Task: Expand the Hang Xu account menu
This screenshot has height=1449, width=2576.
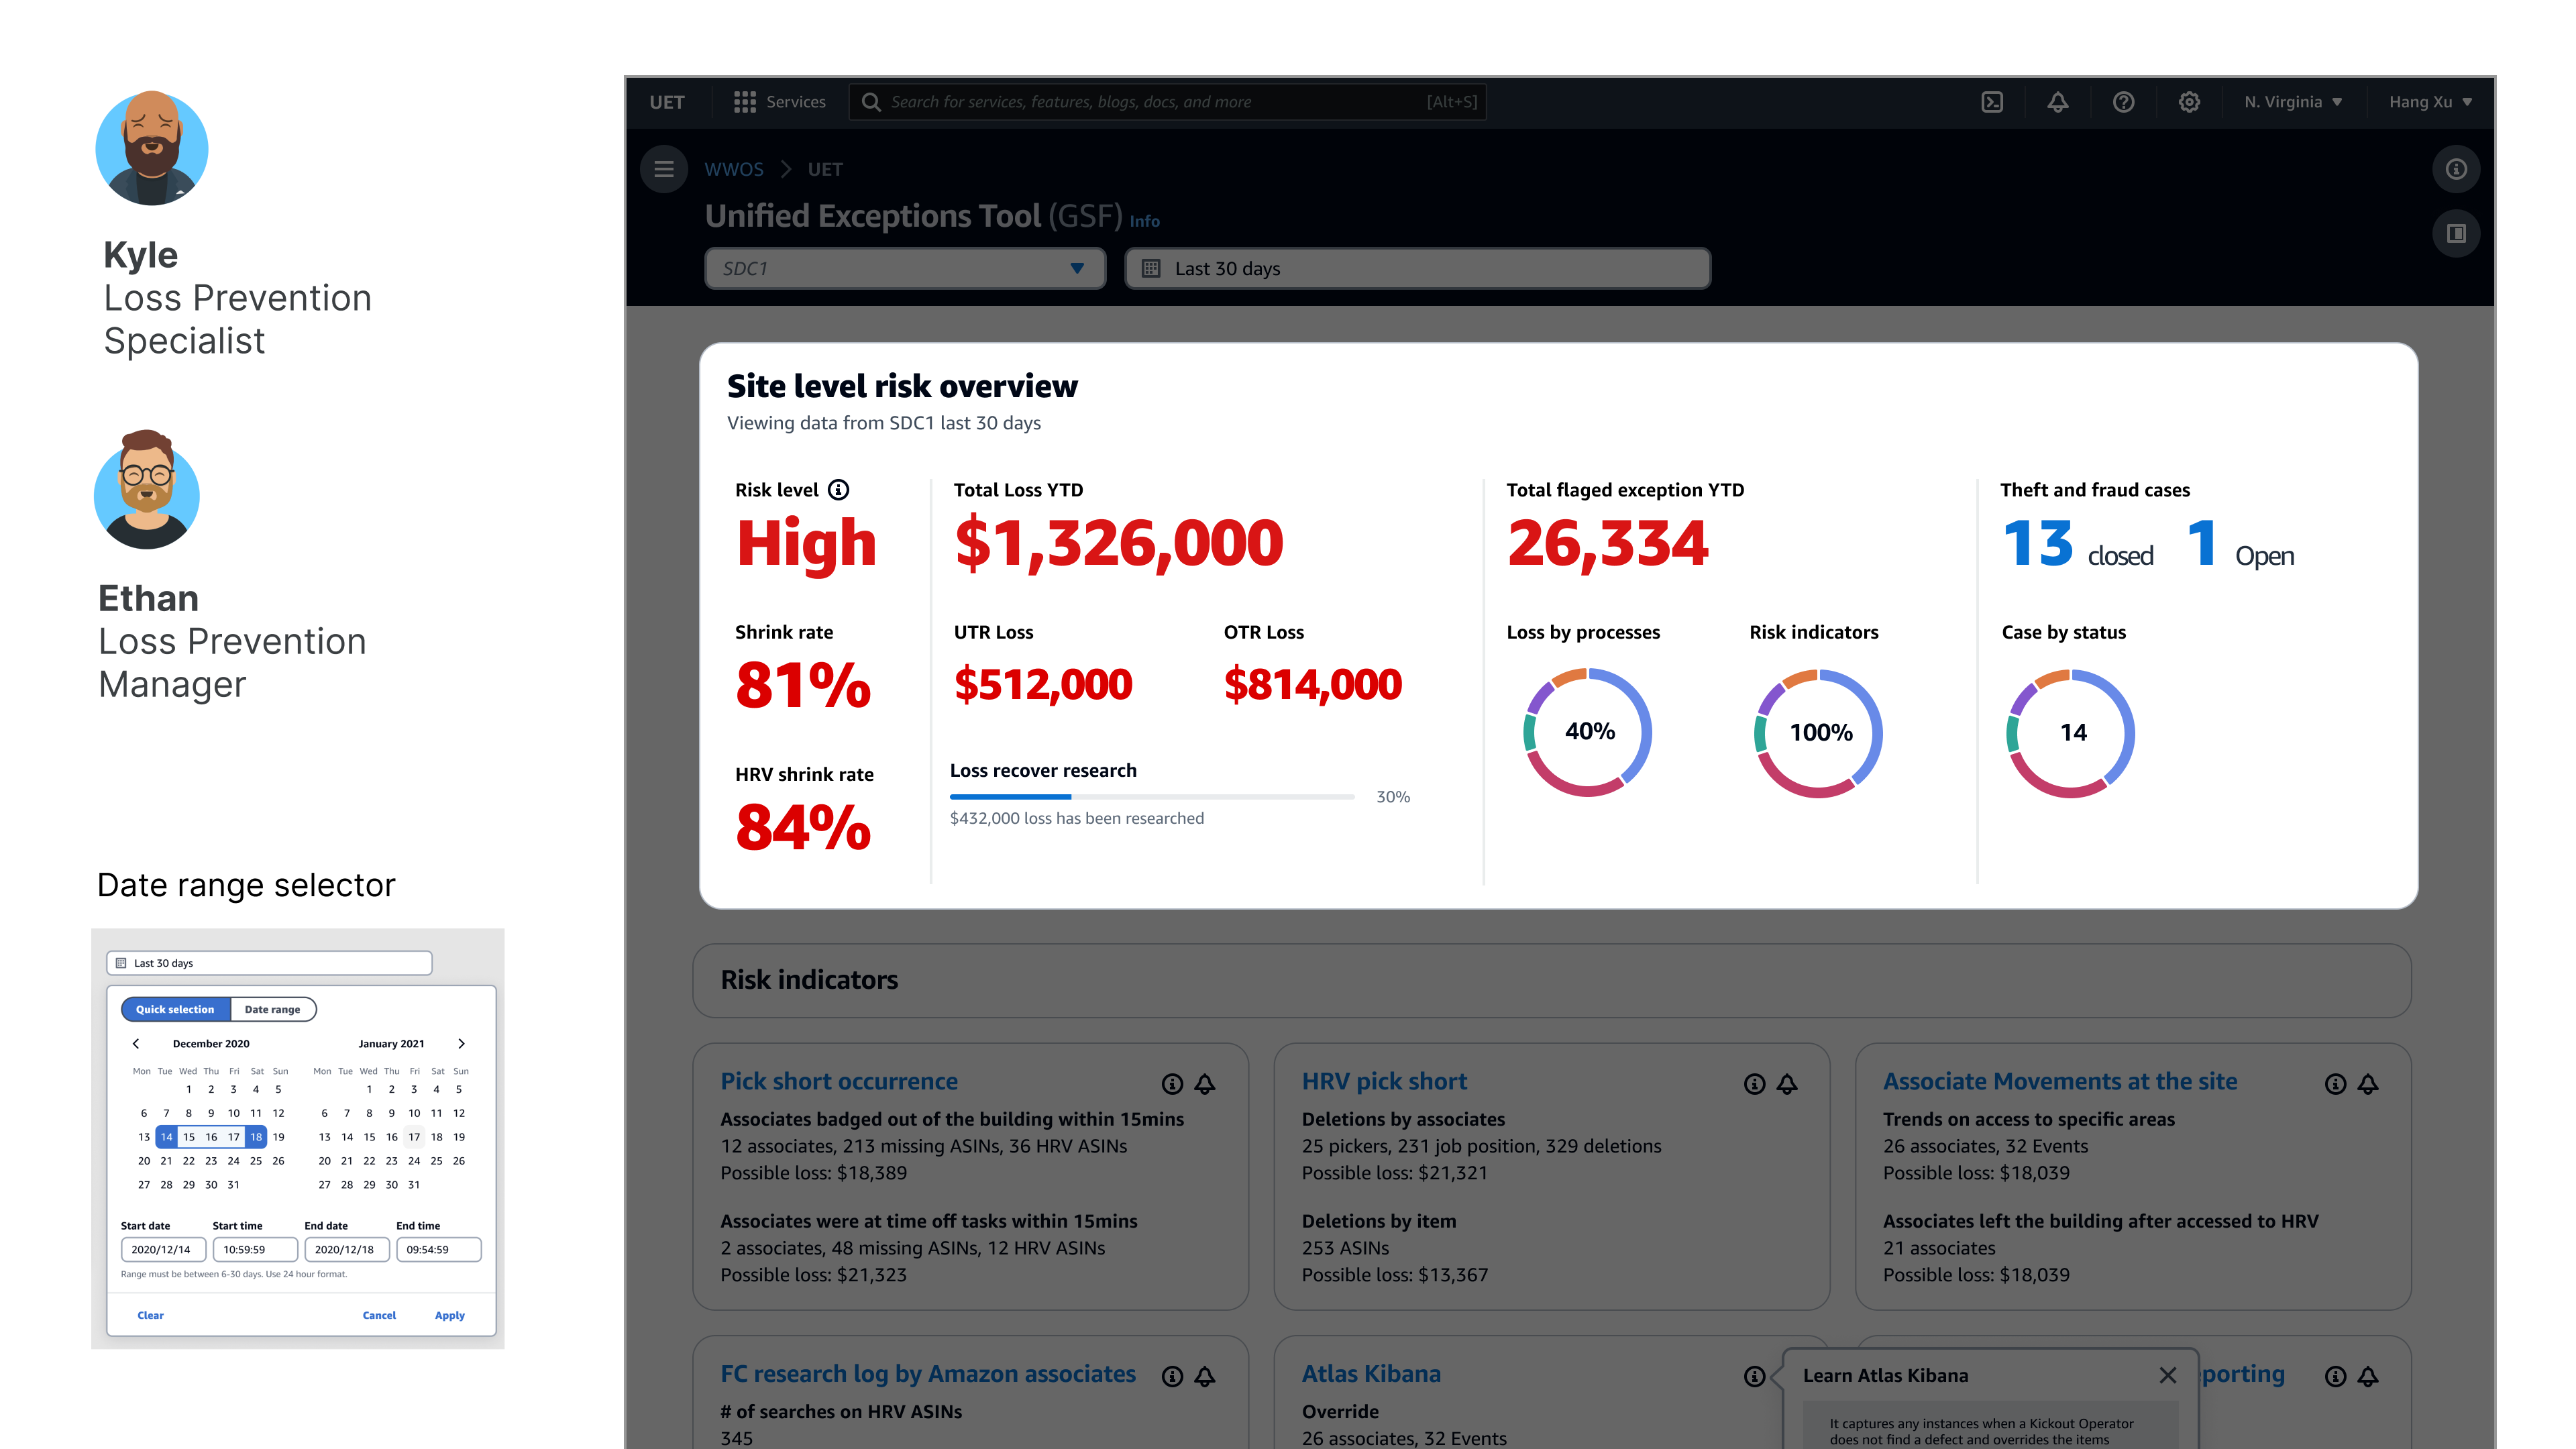Action: (x=2429, y=102)
